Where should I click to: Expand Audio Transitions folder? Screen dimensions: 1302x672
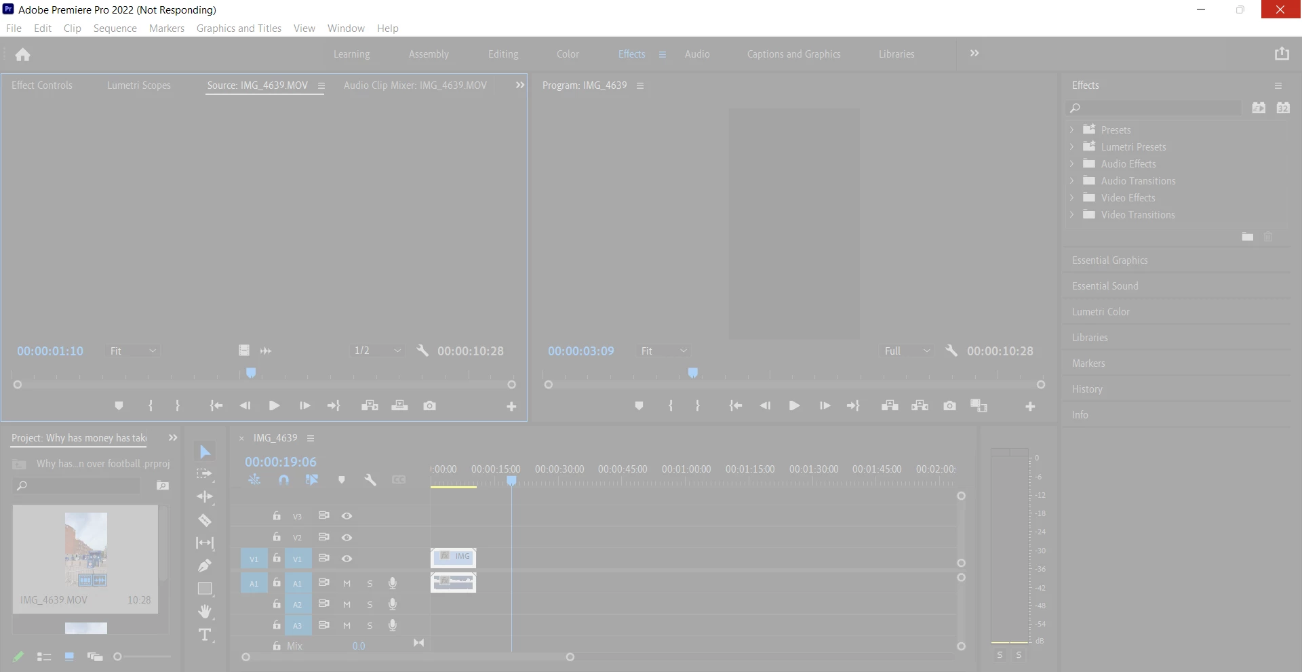1071,180
